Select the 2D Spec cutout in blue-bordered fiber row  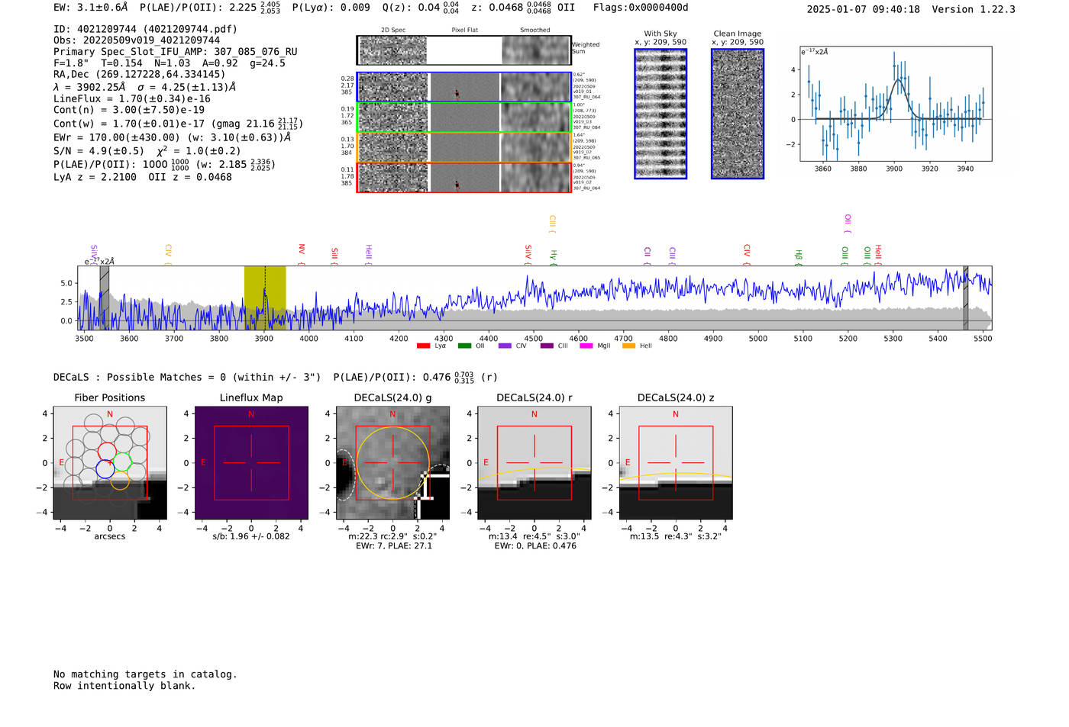click(x=393, y=87)
